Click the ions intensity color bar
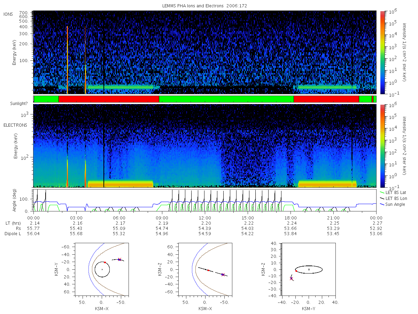Image resolution: width=418 pixels, height=314 pixels. [382, 52]
